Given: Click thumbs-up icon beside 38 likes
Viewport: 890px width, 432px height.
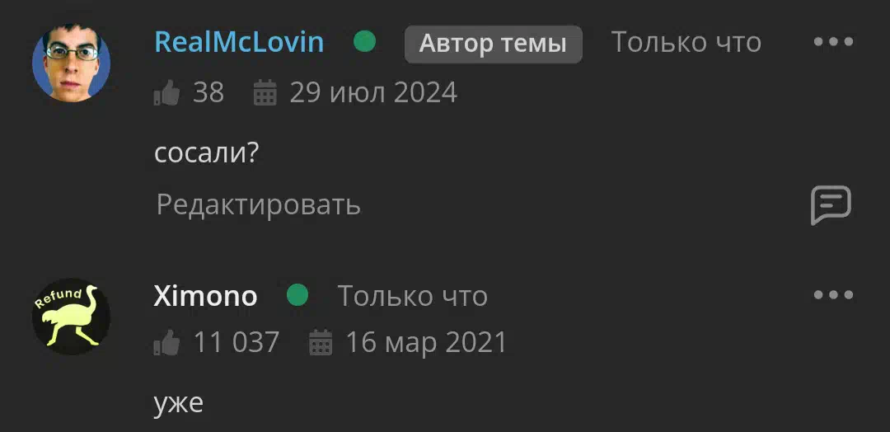Looking at the screenshot, I should click(x=166, y=93).
